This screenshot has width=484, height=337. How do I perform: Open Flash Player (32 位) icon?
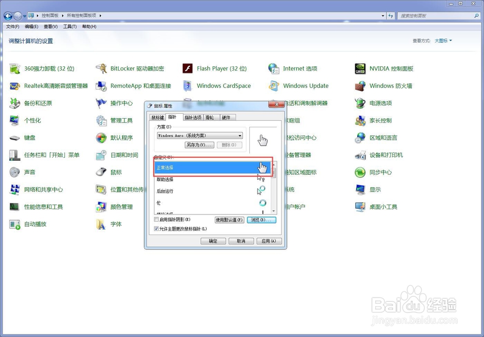(x=187, y=69)
